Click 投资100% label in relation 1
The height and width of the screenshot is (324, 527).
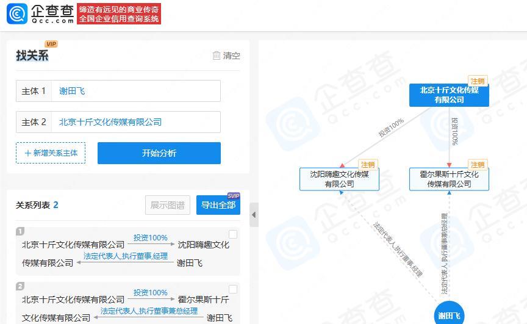click(x=150, y=238)
